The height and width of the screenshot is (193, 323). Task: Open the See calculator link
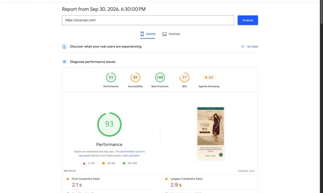coord(132,156)
